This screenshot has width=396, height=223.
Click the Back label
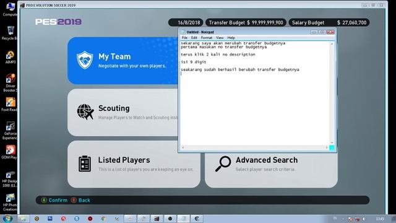(x=84, y=200)
